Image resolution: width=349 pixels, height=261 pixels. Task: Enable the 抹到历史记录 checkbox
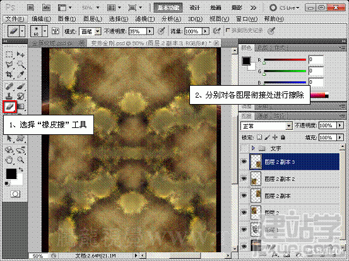coord(227,30)
